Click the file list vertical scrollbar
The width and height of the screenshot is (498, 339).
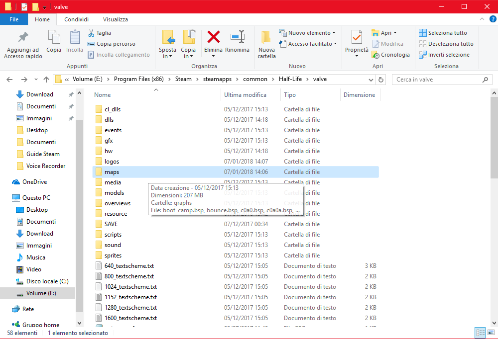[x=494, y=138]
